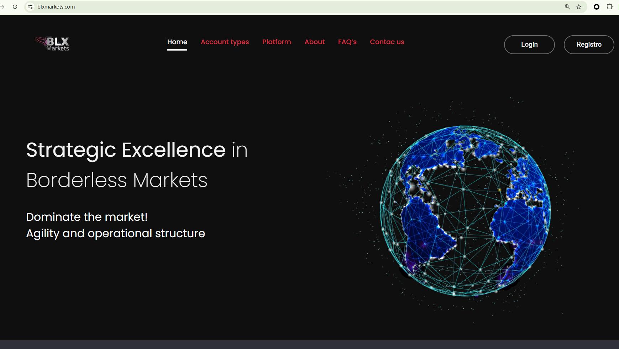The height and width of the screenshot is (349, 619).
Task: Click the zoom magnifier icon in address bar
Action: tap(567, 7)
